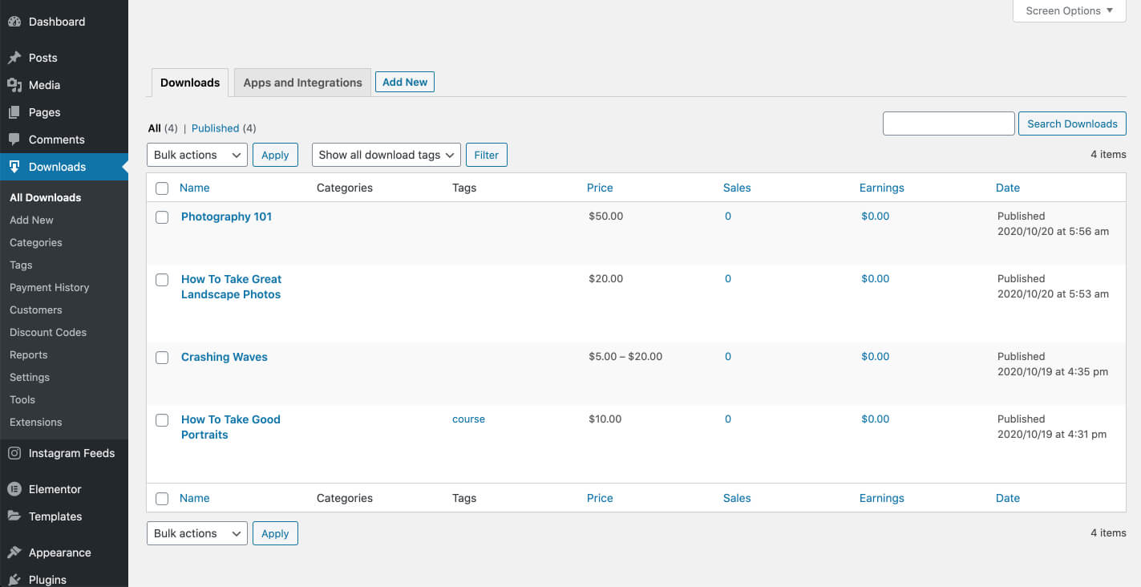Click the $0.00 earnings for Photography 101
Viewport: 1141px width, 587px height.
click(x=876, y=216)
